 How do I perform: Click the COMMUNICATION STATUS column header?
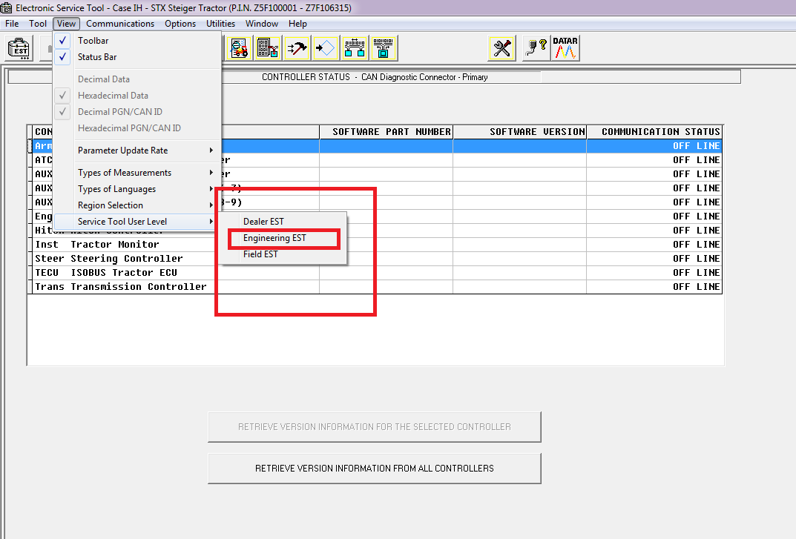[654, 132]
